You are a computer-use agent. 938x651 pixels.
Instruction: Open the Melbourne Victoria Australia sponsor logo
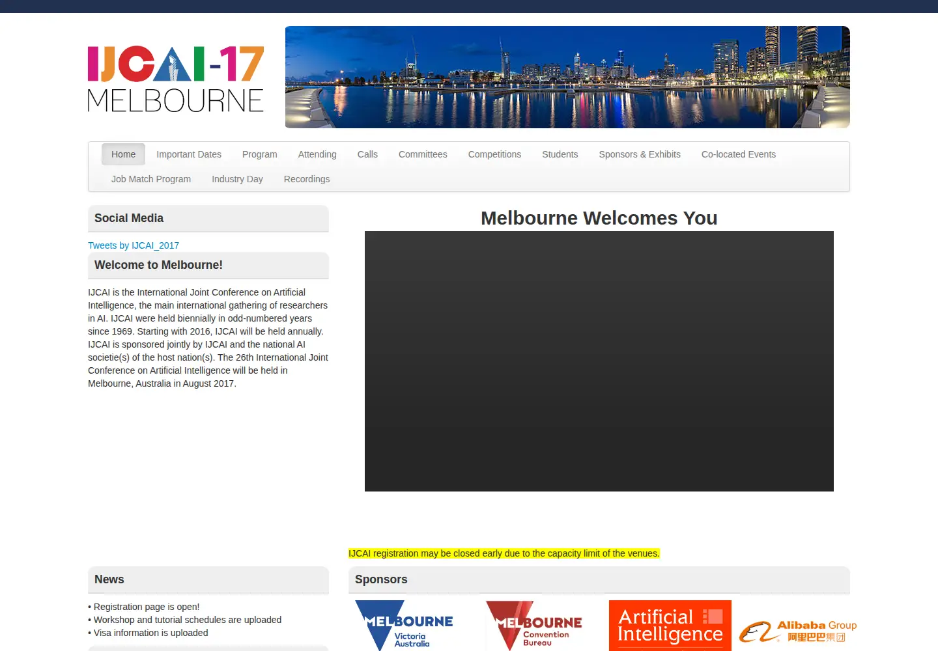pyautogui.click(x=405, y=625)
